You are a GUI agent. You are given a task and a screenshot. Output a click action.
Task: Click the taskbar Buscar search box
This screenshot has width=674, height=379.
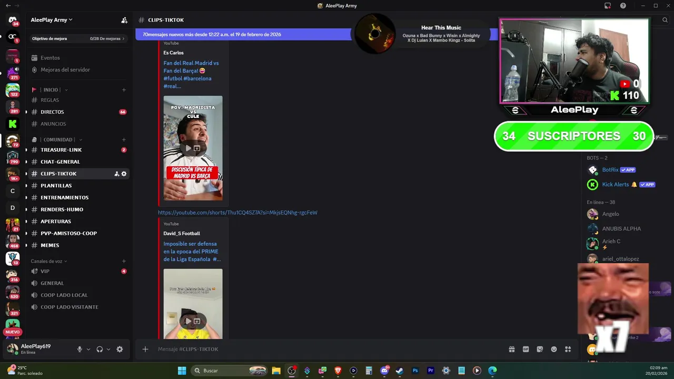[230, 371]
